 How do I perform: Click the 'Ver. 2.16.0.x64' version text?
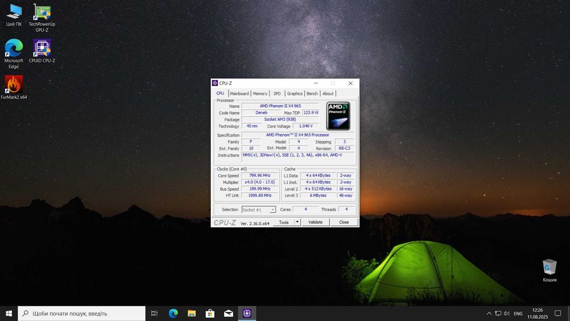click(x=255, y=224)
